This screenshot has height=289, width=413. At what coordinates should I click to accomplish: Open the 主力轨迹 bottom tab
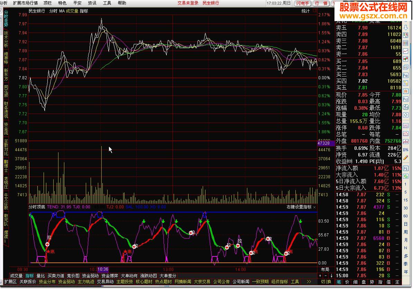(86, 282)
